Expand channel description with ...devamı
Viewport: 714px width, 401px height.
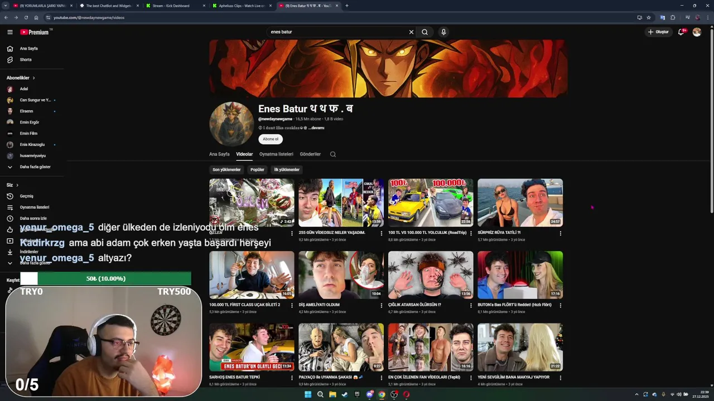[x=316, y=128]
